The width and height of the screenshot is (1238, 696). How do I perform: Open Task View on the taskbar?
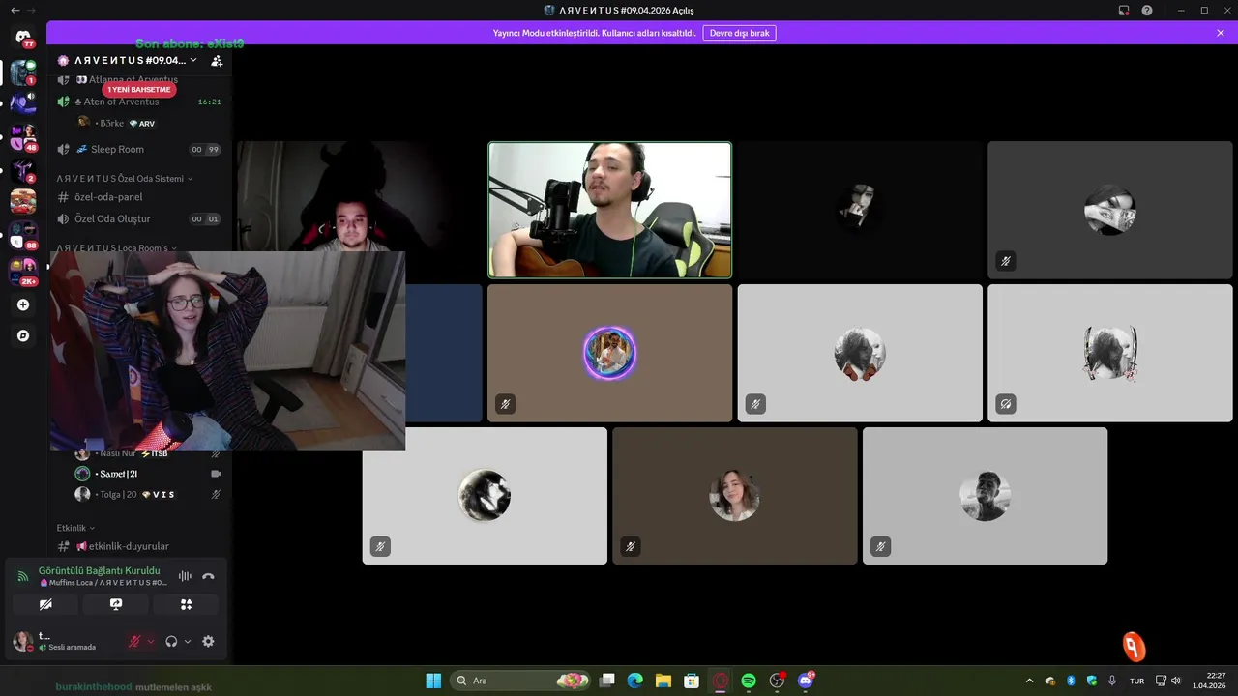click(607, 681)
